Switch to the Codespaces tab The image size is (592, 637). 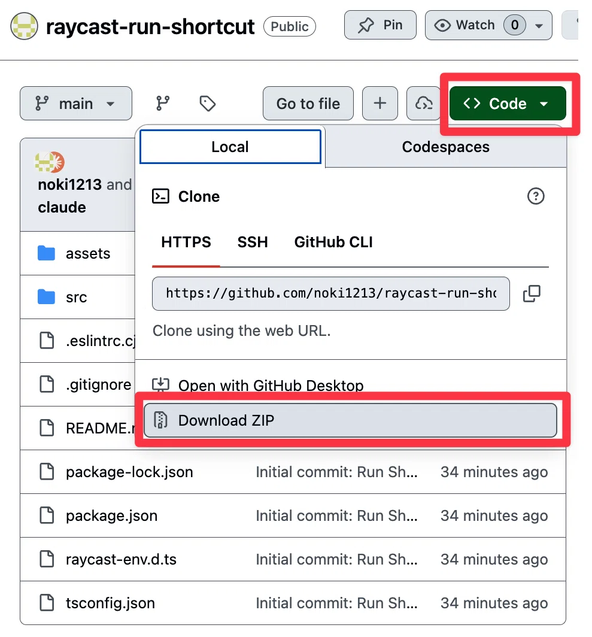pos(446,147)
